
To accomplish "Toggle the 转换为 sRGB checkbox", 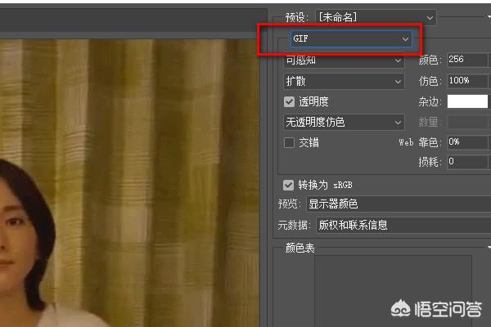I will [288, 185].
